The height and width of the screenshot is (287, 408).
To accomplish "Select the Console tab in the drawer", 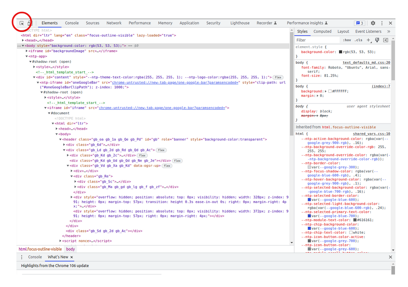I will coord(35,257).
